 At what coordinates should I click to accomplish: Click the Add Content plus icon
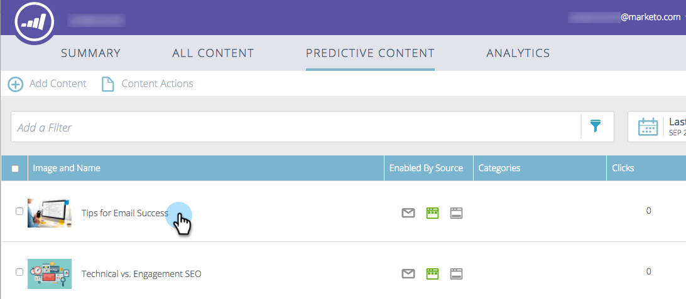[x=16, y=84]
